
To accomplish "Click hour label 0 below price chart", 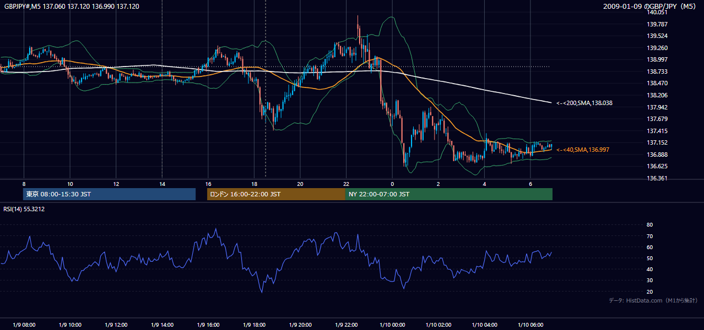I will pyautogui.click(x=392, y=184).
